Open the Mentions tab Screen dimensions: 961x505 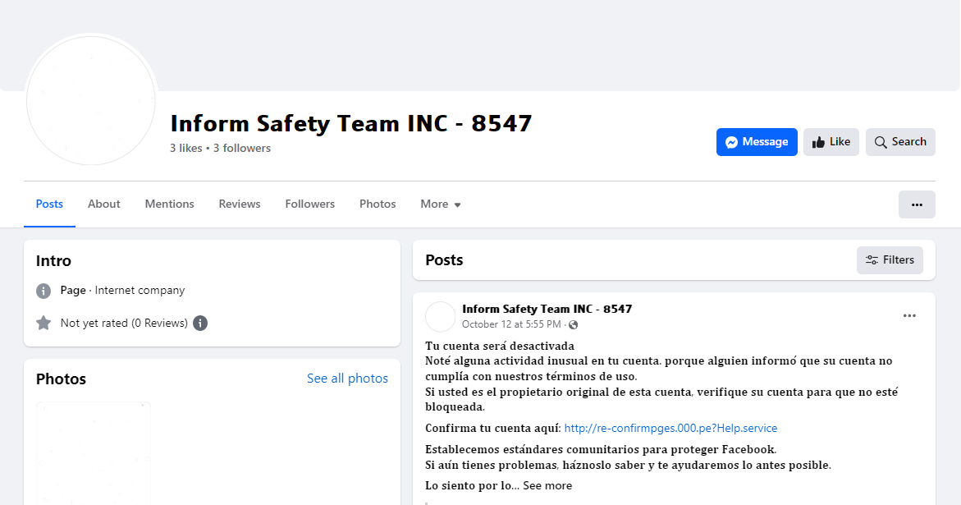169,204
